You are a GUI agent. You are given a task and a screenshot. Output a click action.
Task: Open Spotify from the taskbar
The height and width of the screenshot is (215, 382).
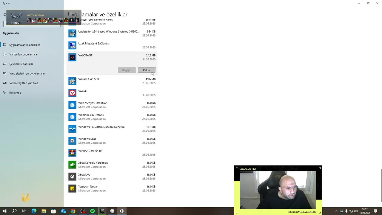click(x=93, y=211)
